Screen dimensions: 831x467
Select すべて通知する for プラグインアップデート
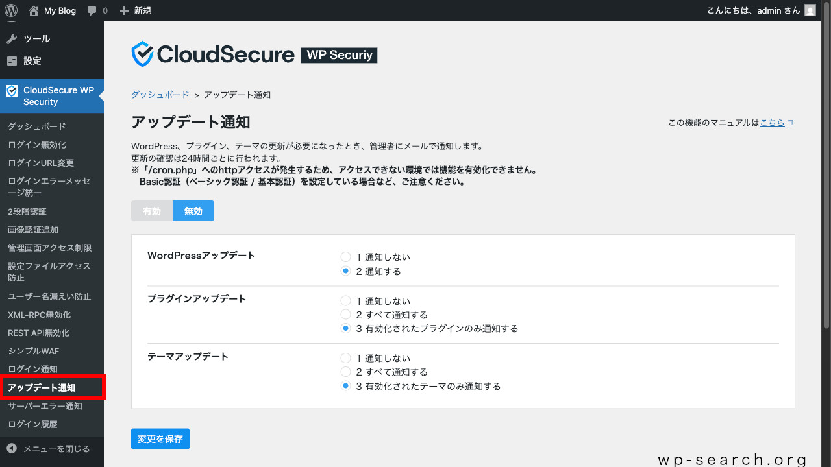tap(345, 315)
